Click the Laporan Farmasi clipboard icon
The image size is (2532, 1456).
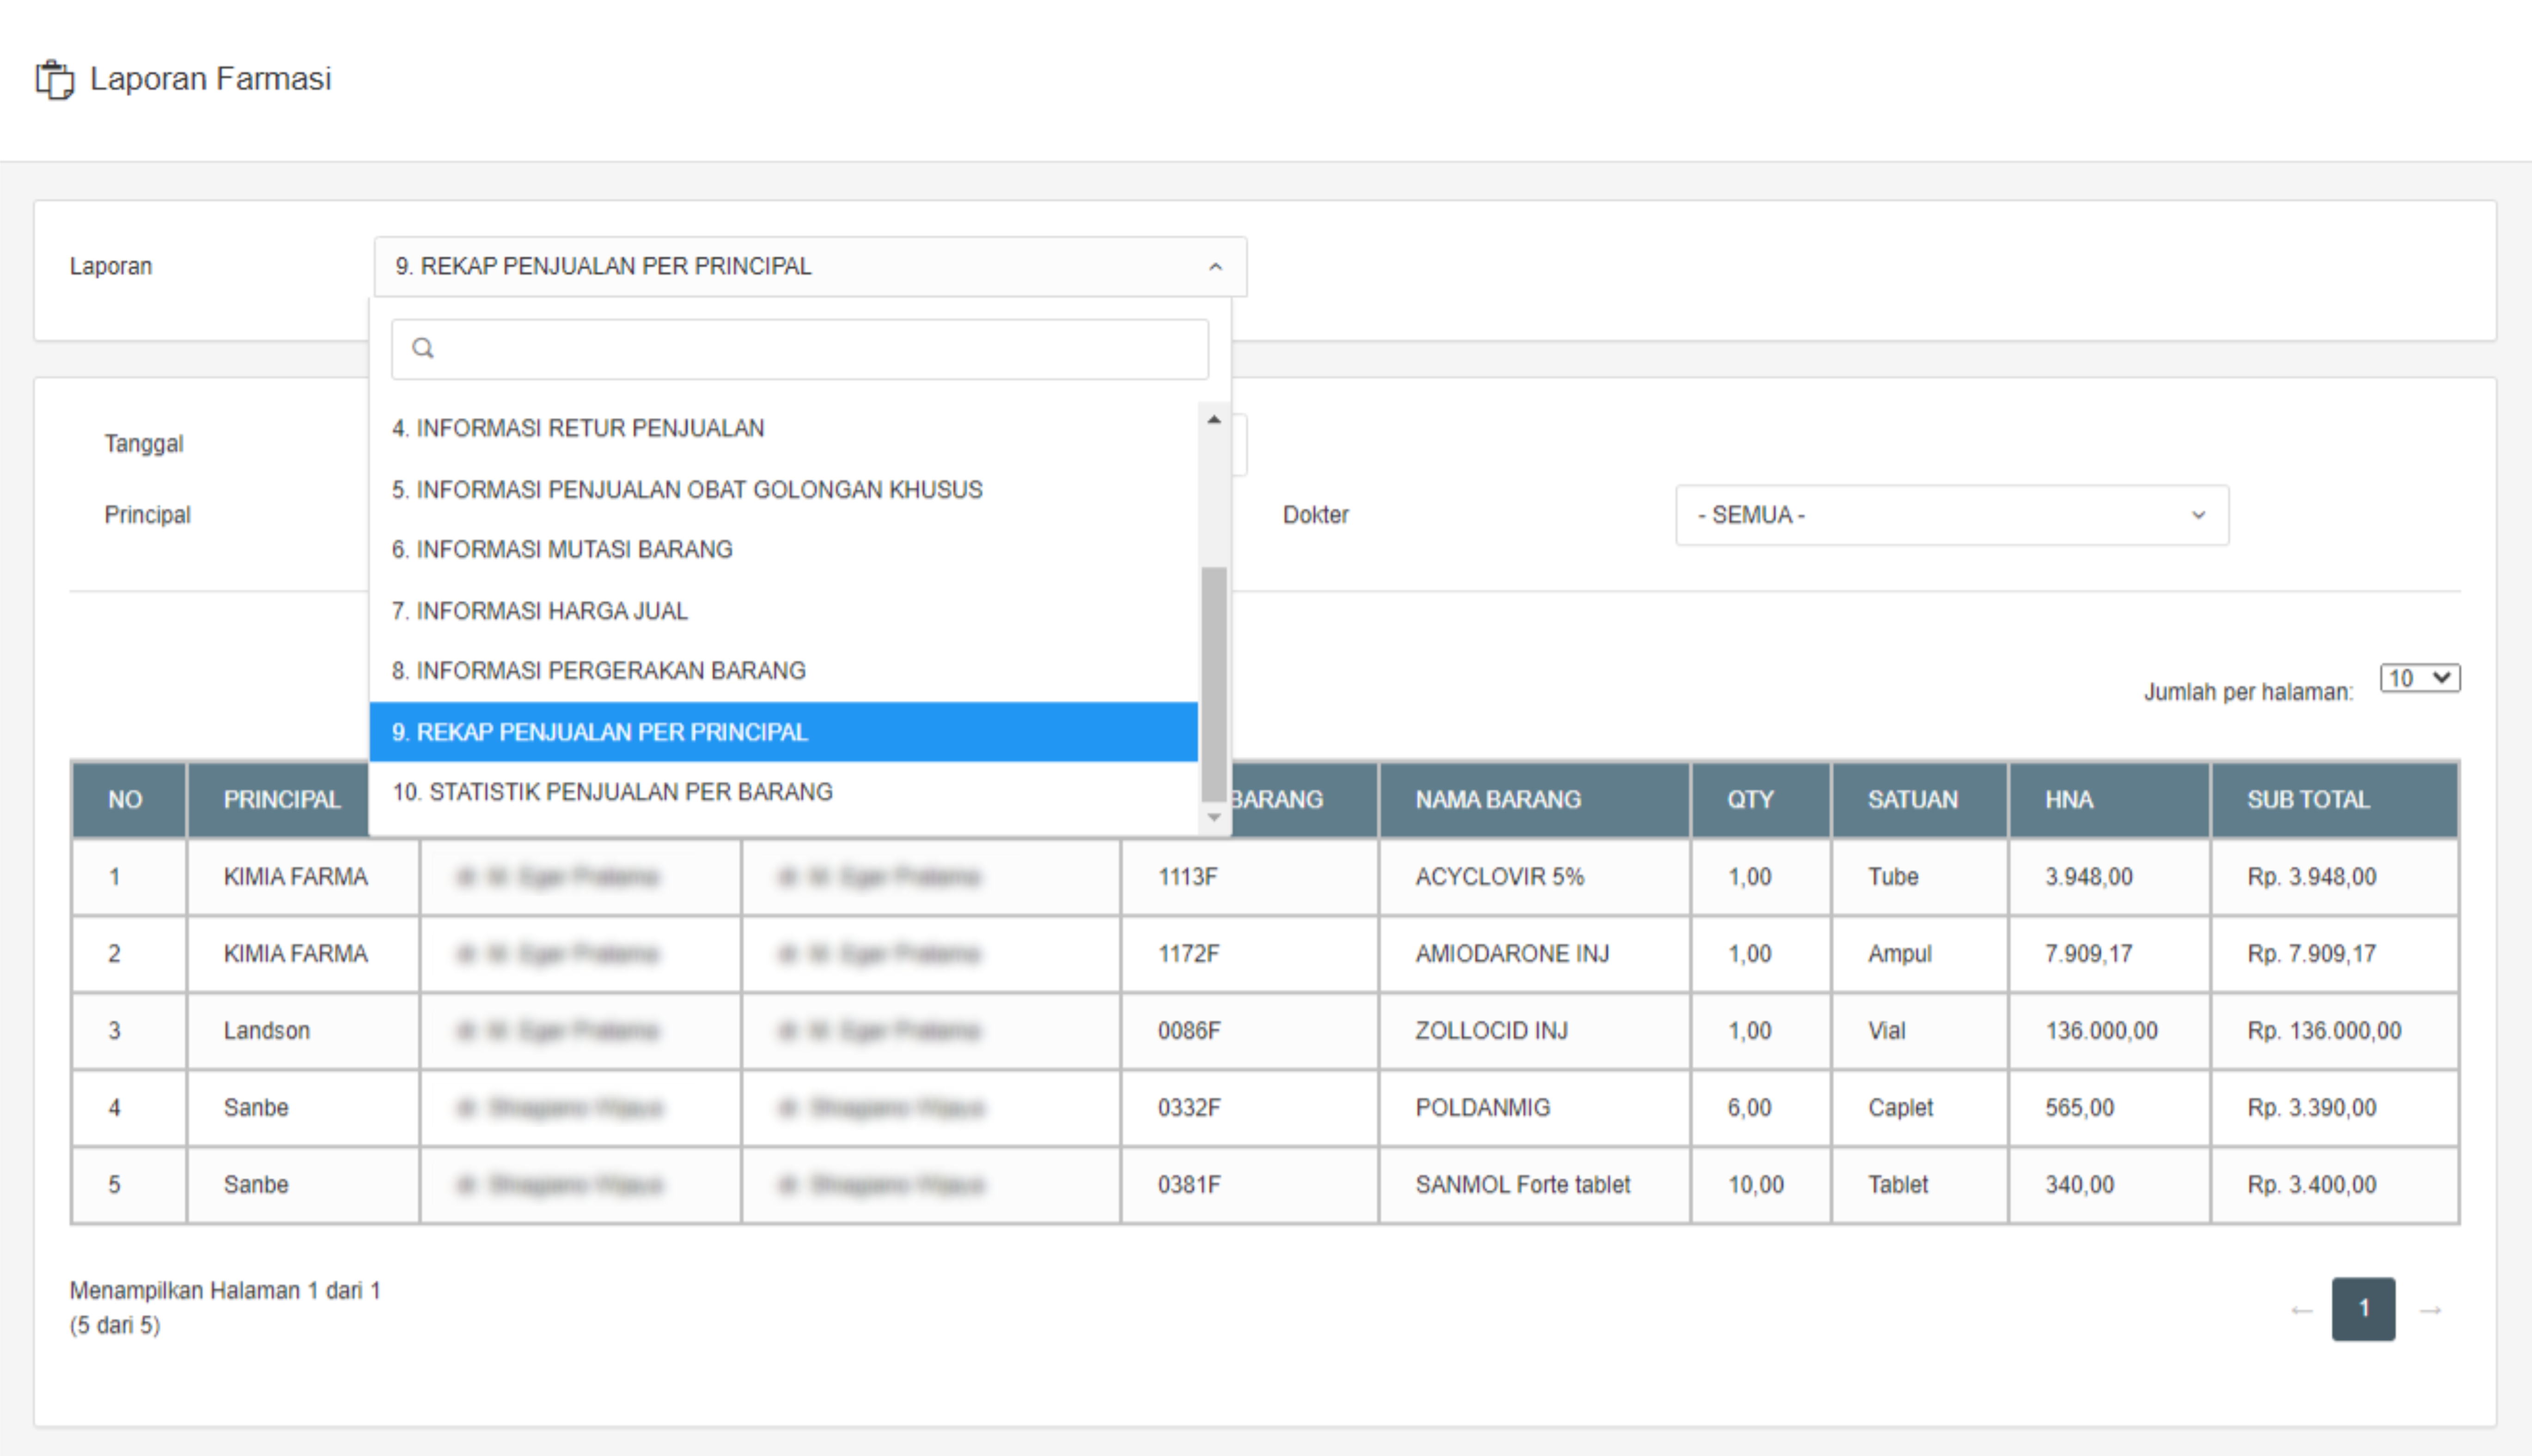click(x=55, y=79)
